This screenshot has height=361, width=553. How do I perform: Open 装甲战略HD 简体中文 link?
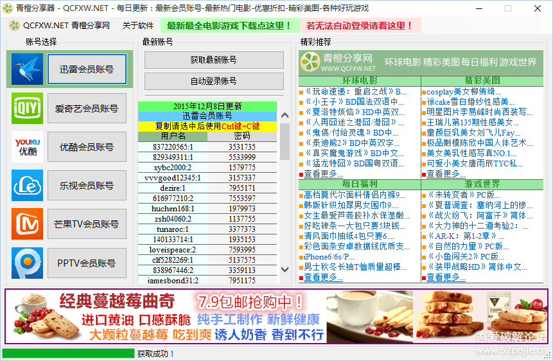coord(477,267)
